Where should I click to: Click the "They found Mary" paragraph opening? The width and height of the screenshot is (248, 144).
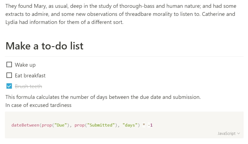pyautogui.click(x=23, y=6)
